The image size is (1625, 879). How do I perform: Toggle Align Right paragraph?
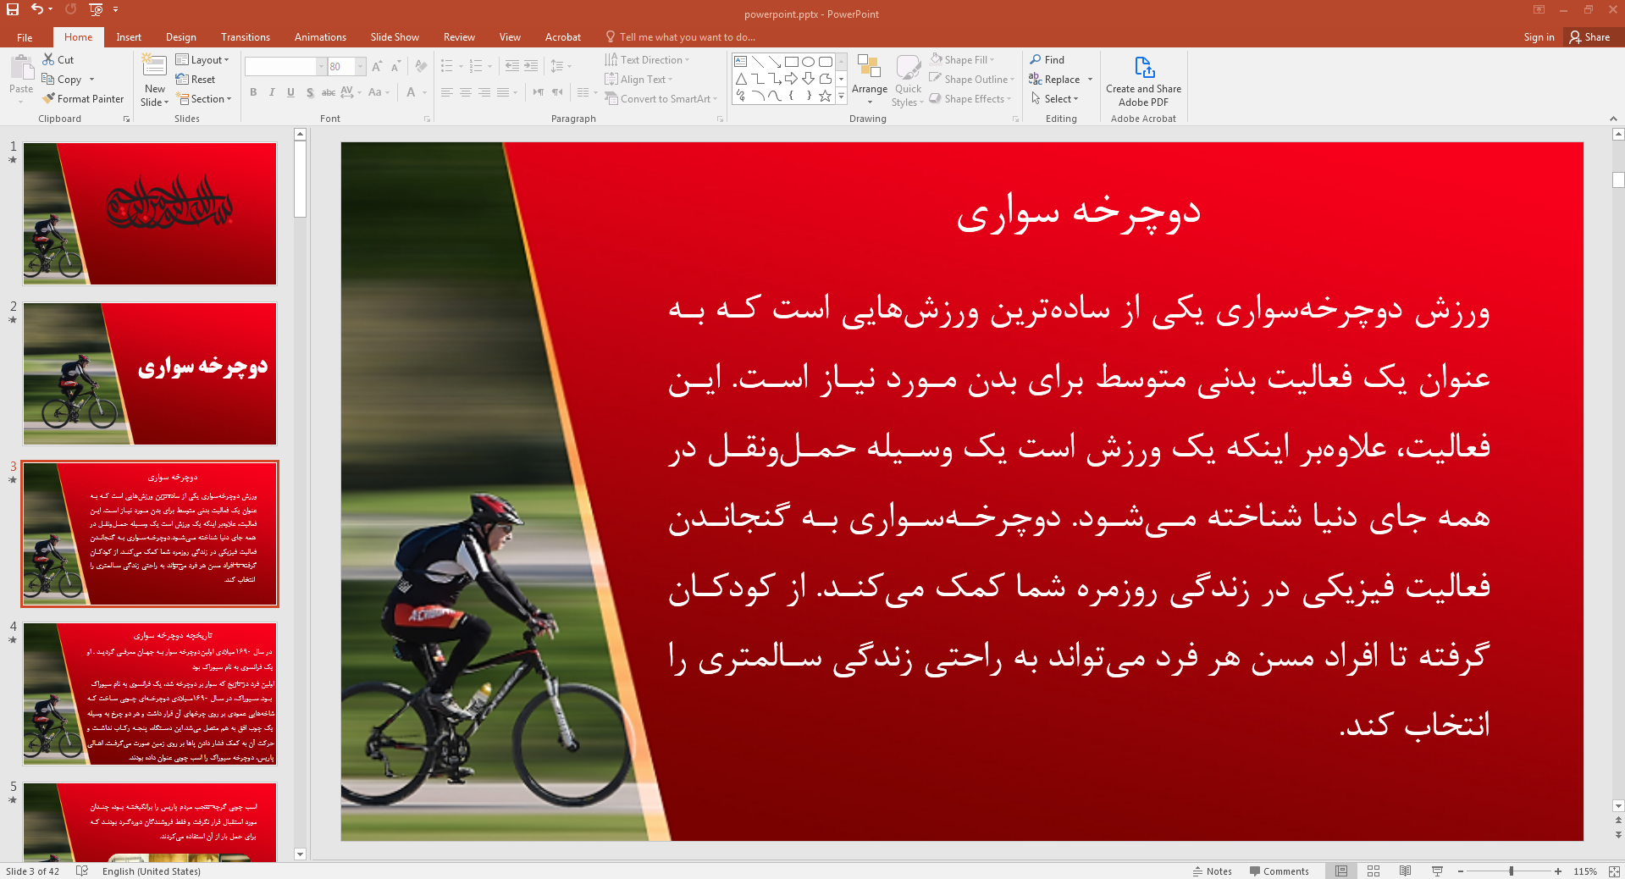coord(484,92)
